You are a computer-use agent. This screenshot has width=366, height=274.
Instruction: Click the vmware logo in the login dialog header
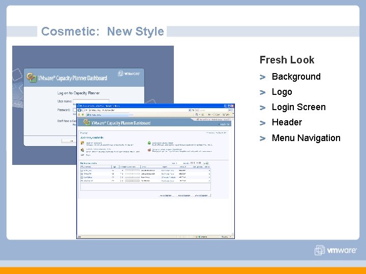click(129, 74)
